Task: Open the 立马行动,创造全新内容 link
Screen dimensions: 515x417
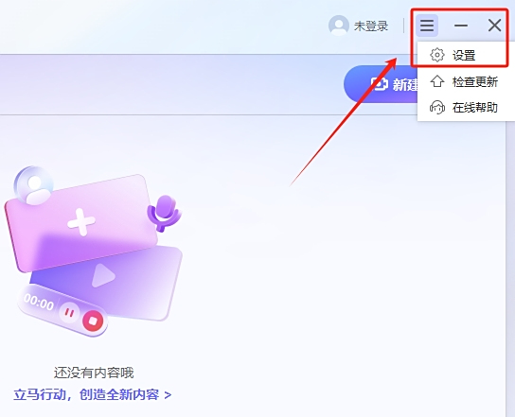Action: (x=92, y=394)
